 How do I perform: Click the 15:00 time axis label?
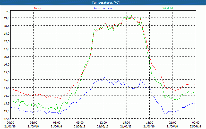coord(126,123)
